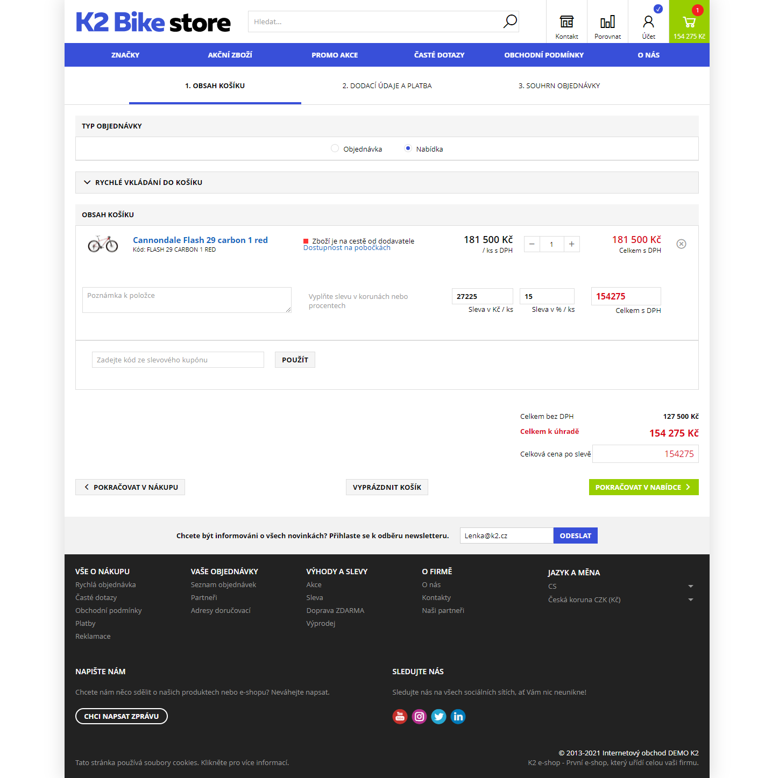Open the Česká koruna currency dropdown
The width and height of the screenshot is (765, 778).
(x=621, y=599)
